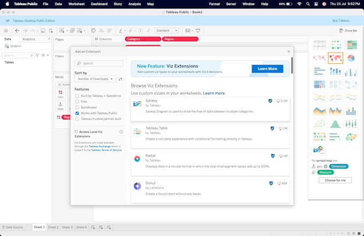The image size is (364, 236).
Task: Select the heat map chart in Show Me
Action: point(335,45)
